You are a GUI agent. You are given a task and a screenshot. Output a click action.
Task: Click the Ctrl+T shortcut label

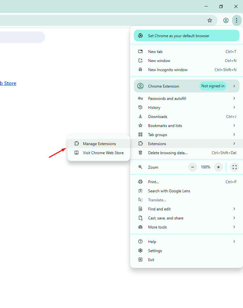coord(231,52)
